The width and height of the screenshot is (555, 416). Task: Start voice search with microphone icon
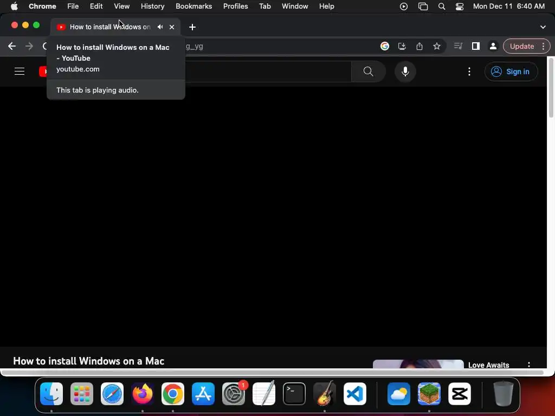click(405, 71)
